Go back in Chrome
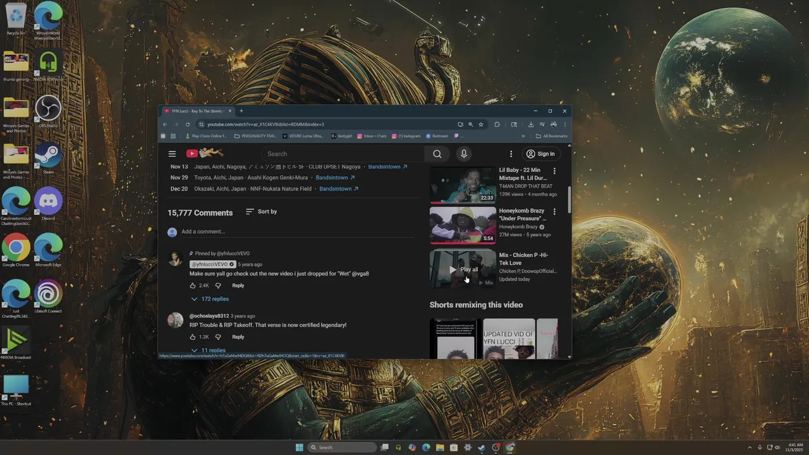The width and height of the screenshot is (809, 455). tap(165, 124)
